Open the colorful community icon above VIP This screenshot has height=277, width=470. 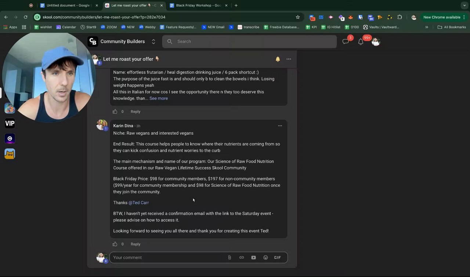[x=10, y=108]
